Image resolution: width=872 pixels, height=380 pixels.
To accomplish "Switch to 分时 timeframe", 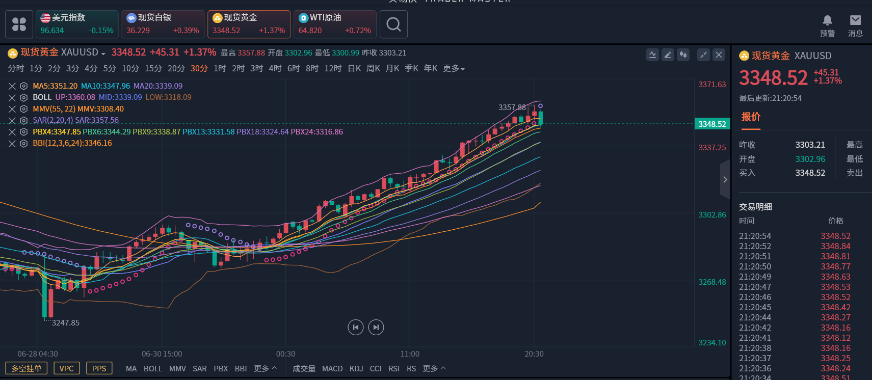I will point(16,68).
